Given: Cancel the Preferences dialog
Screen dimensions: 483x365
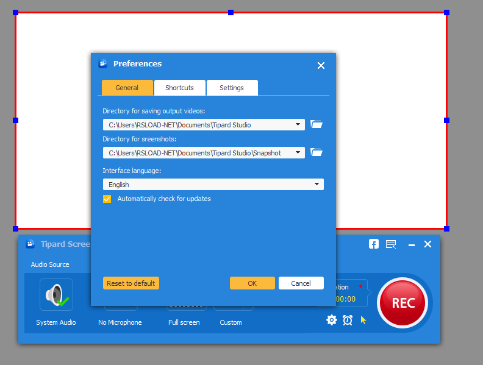Looking at the screenshot, I should click(x=301, y=283).
